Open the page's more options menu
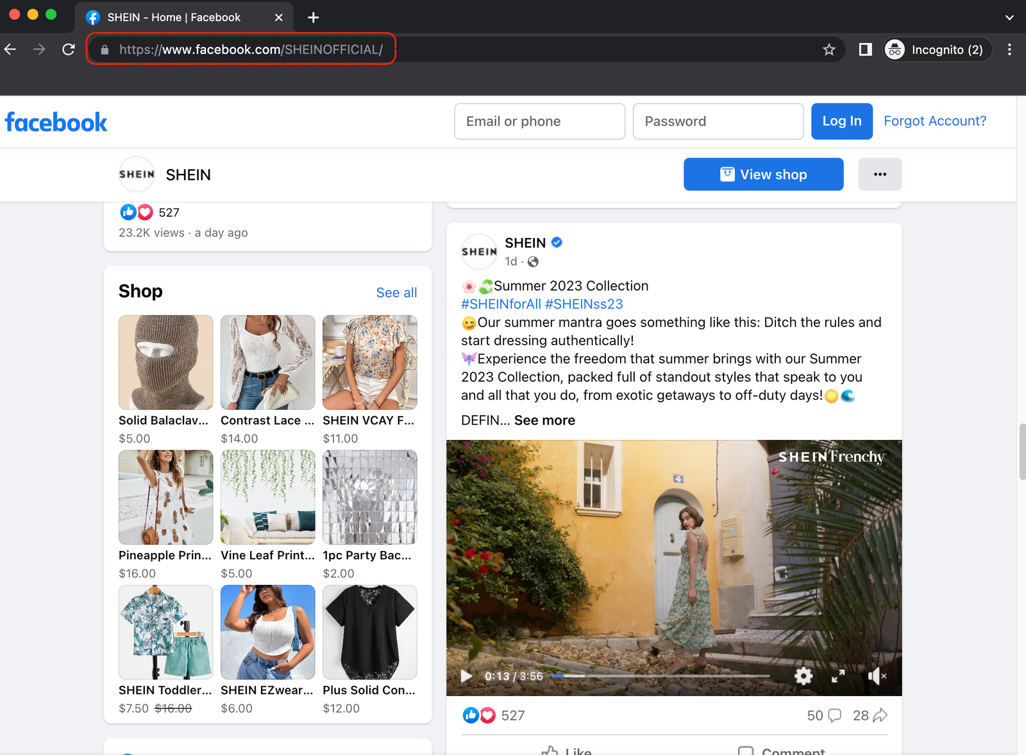Viewport: 1026px width, 755px height. tap(880, 174)
